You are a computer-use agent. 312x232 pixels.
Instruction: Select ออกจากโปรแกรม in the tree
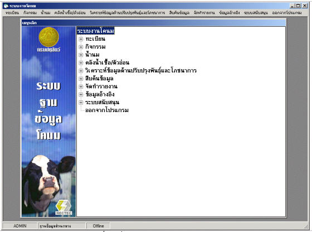(x=107, y=110)
